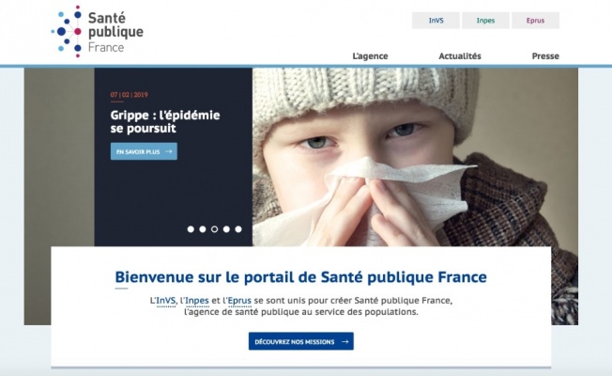Click the child with tissue banner photo
This screenshot has width=612, height=376.
click(415, 157)
